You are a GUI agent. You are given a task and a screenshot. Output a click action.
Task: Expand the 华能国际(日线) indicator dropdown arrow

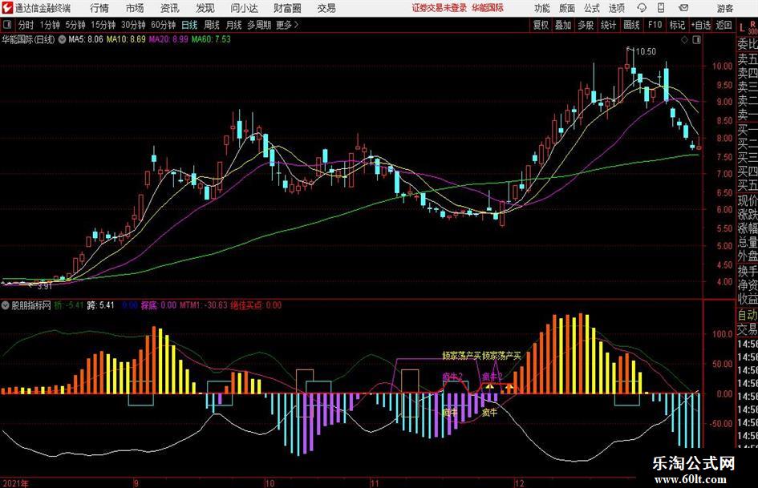click(62, 39)
